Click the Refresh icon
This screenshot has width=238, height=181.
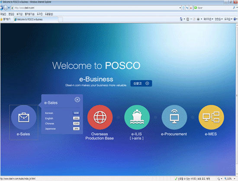[187, 8]
